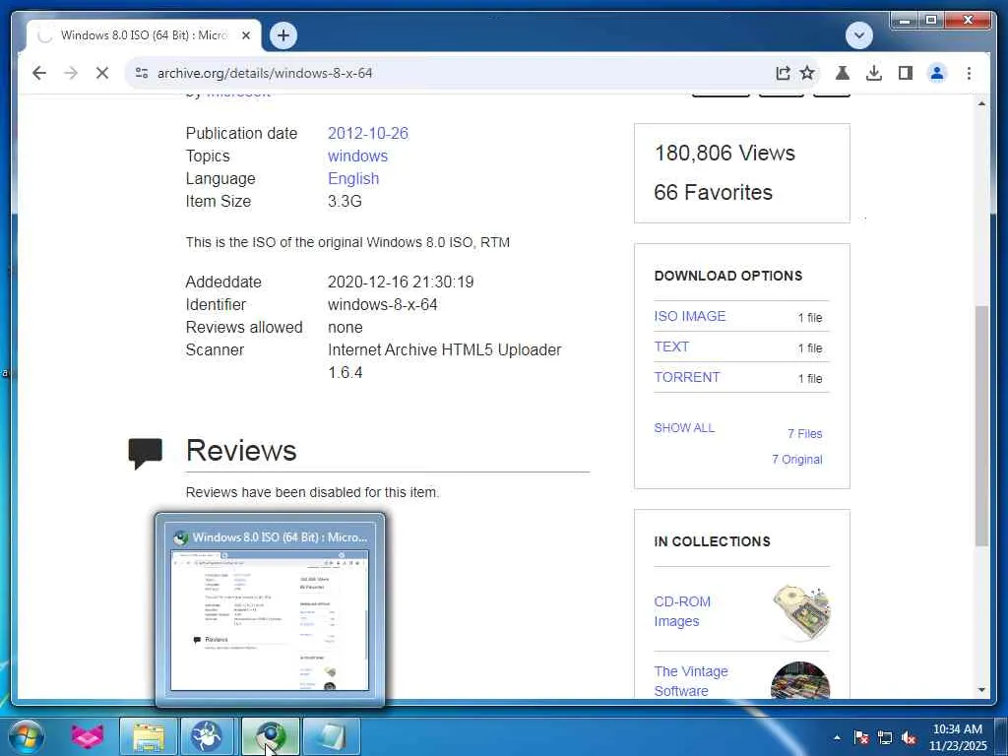Click the muted volume tray icon

909,737
